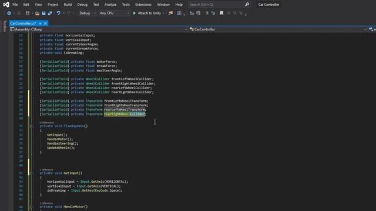Open the Test menu
The height and width of the screenshot is (211, 376).
click(x=96, y=5)
